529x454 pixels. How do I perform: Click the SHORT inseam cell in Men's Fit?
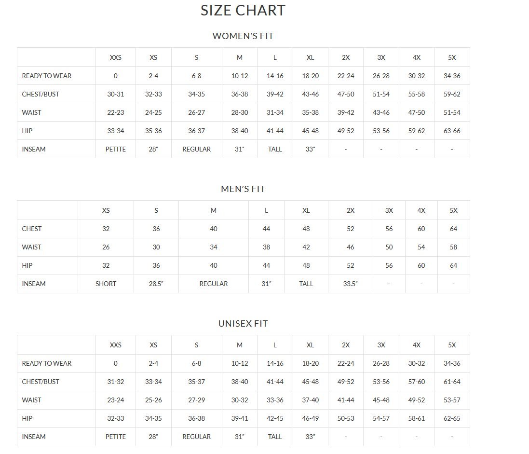point(106,284)
